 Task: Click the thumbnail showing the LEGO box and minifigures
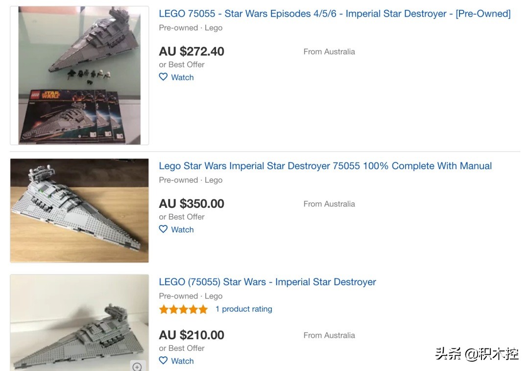click(79, 75)
